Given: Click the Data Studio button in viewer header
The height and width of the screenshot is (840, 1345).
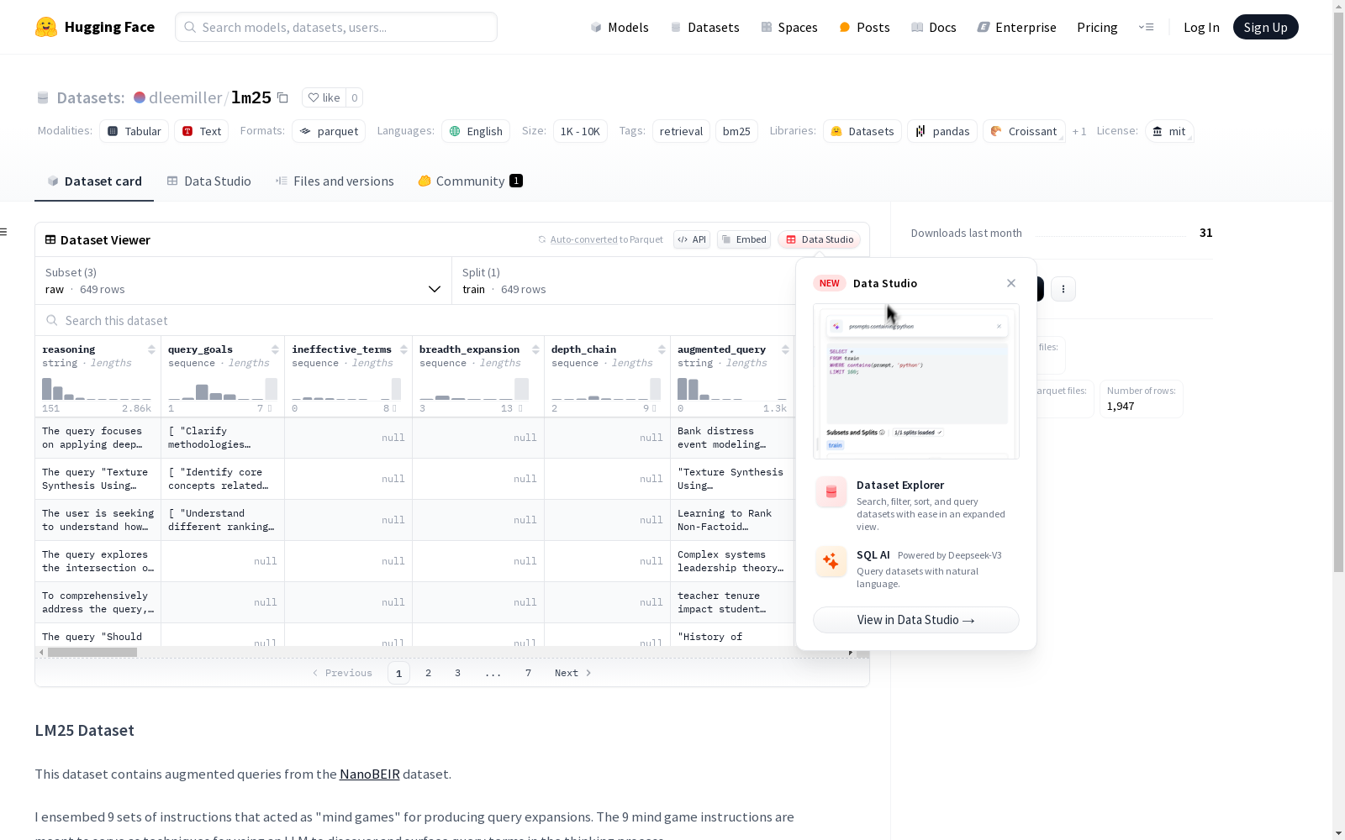Looking at the screenshot, I should point(819,239).
